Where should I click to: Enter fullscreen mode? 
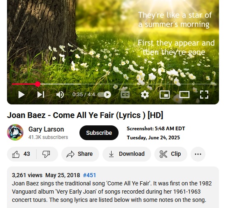coord(204,95)
